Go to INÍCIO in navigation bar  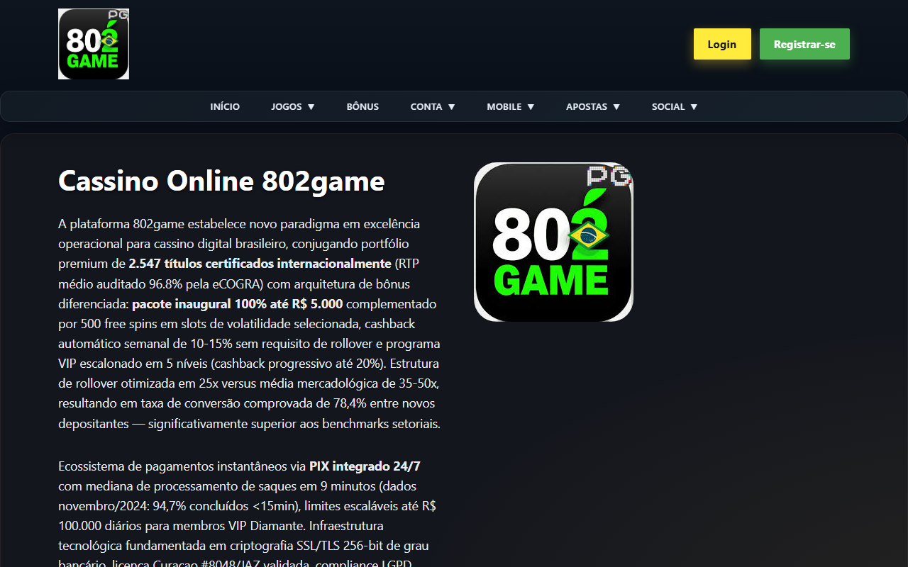225,106
